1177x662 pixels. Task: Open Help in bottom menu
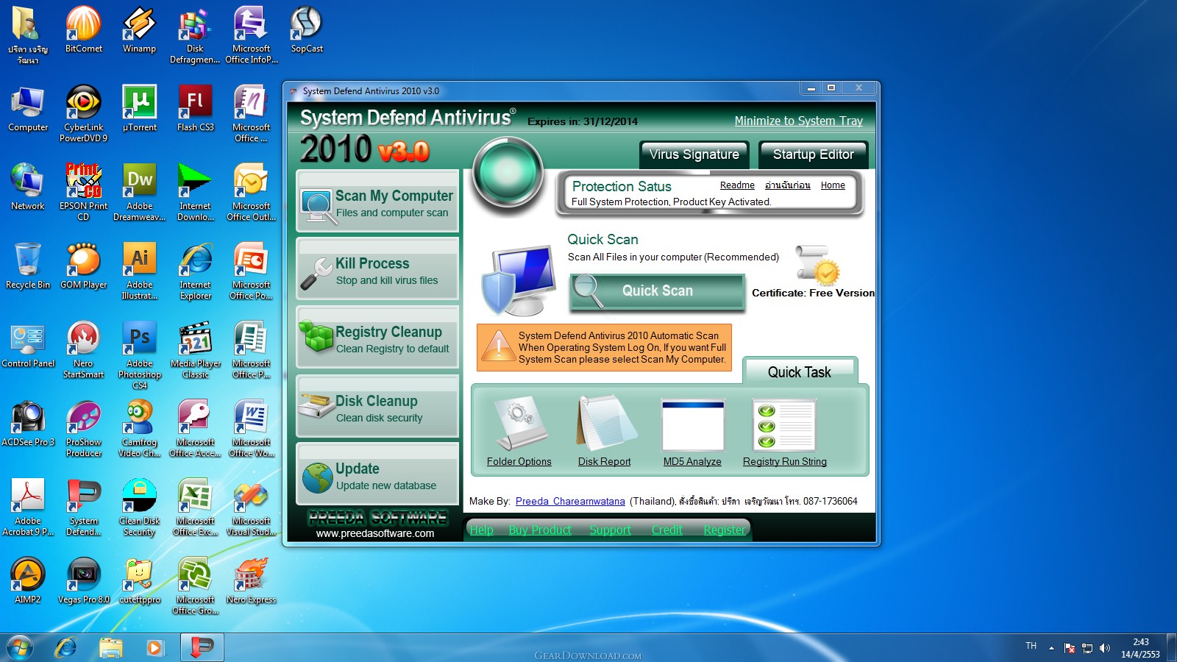click(x=482, y=530)
